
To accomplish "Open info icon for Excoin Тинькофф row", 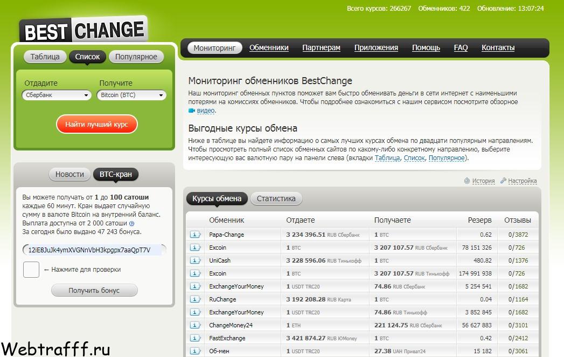I will [195, 273].
